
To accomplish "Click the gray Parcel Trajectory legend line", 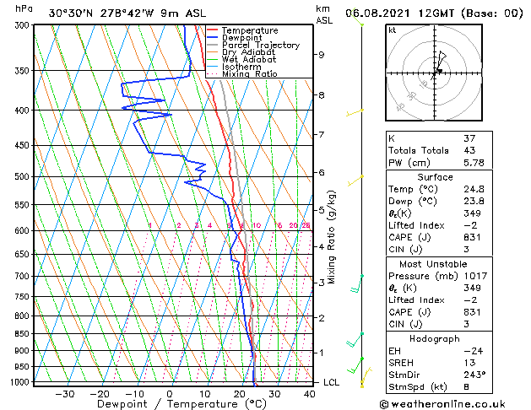I will click(x=213, y=45).
